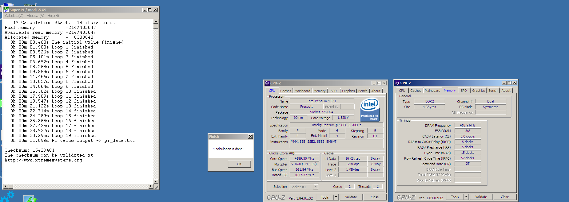Click the blue gear desktop icon
This screenshot has height=202, width=569.
7,197
